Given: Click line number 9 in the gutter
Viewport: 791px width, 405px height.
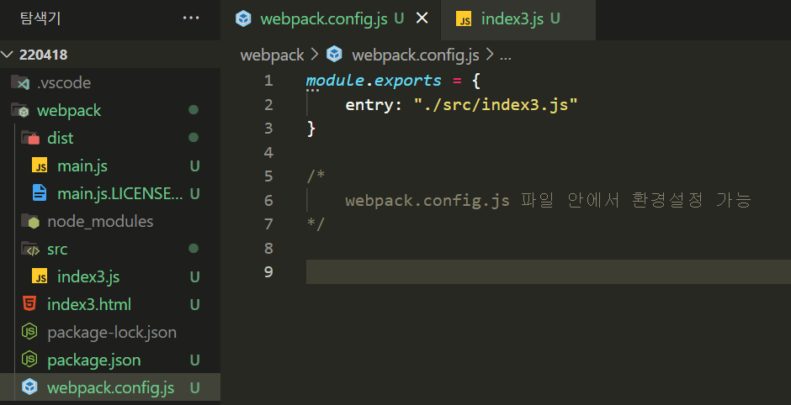Looking at the screenshot, I should pos(268,272).
